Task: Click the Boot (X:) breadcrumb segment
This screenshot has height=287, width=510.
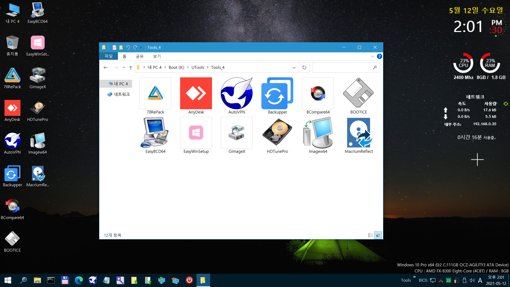Action: [x=176, y=67]
